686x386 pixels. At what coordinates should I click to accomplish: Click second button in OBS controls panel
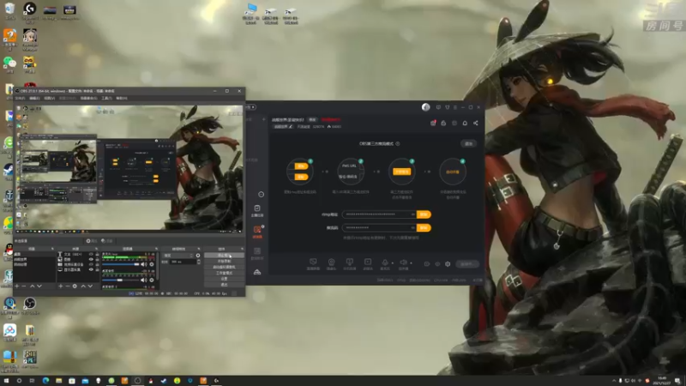pos(224,262)
